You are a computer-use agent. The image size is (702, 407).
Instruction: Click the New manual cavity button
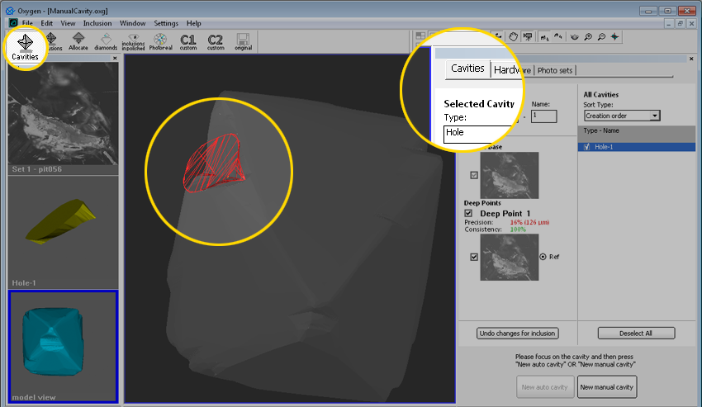[x=606, y=386]
